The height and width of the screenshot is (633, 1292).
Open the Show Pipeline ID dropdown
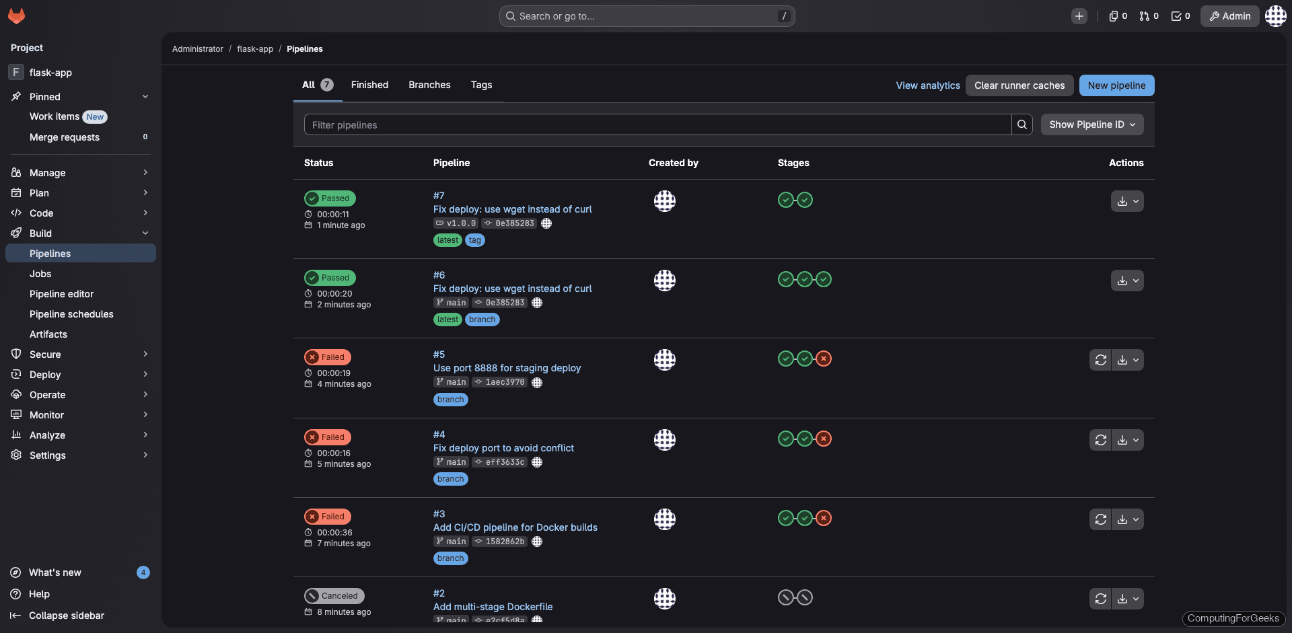1091,124
